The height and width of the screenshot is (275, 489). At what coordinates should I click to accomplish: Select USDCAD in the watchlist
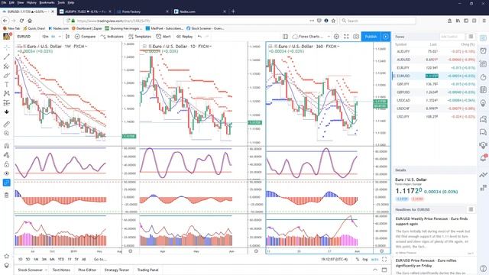pyautogui.click(x=434, y=100)
